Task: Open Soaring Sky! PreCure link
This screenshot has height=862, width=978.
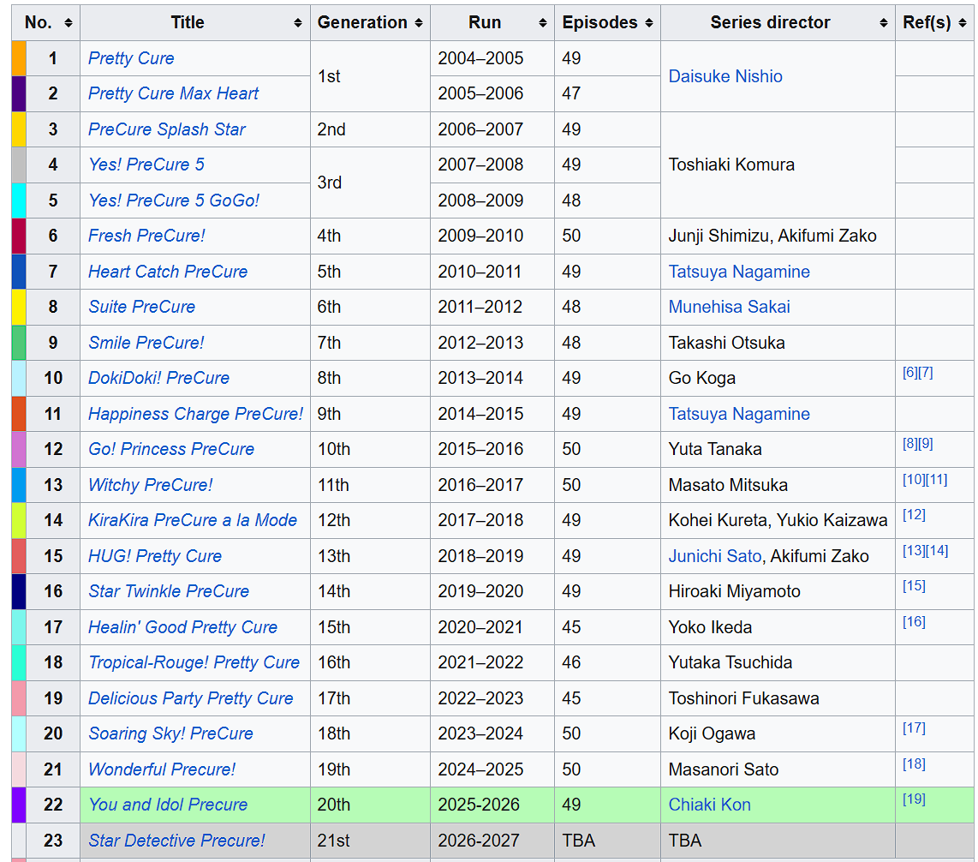Action: [x=170, y=733]
